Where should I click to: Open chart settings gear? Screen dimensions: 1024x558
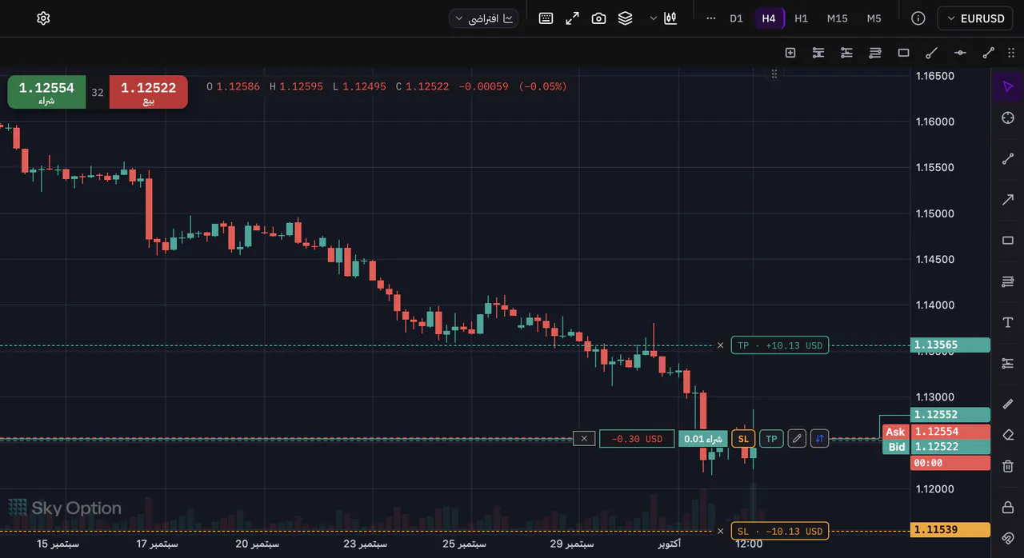(x=43, y=18)
